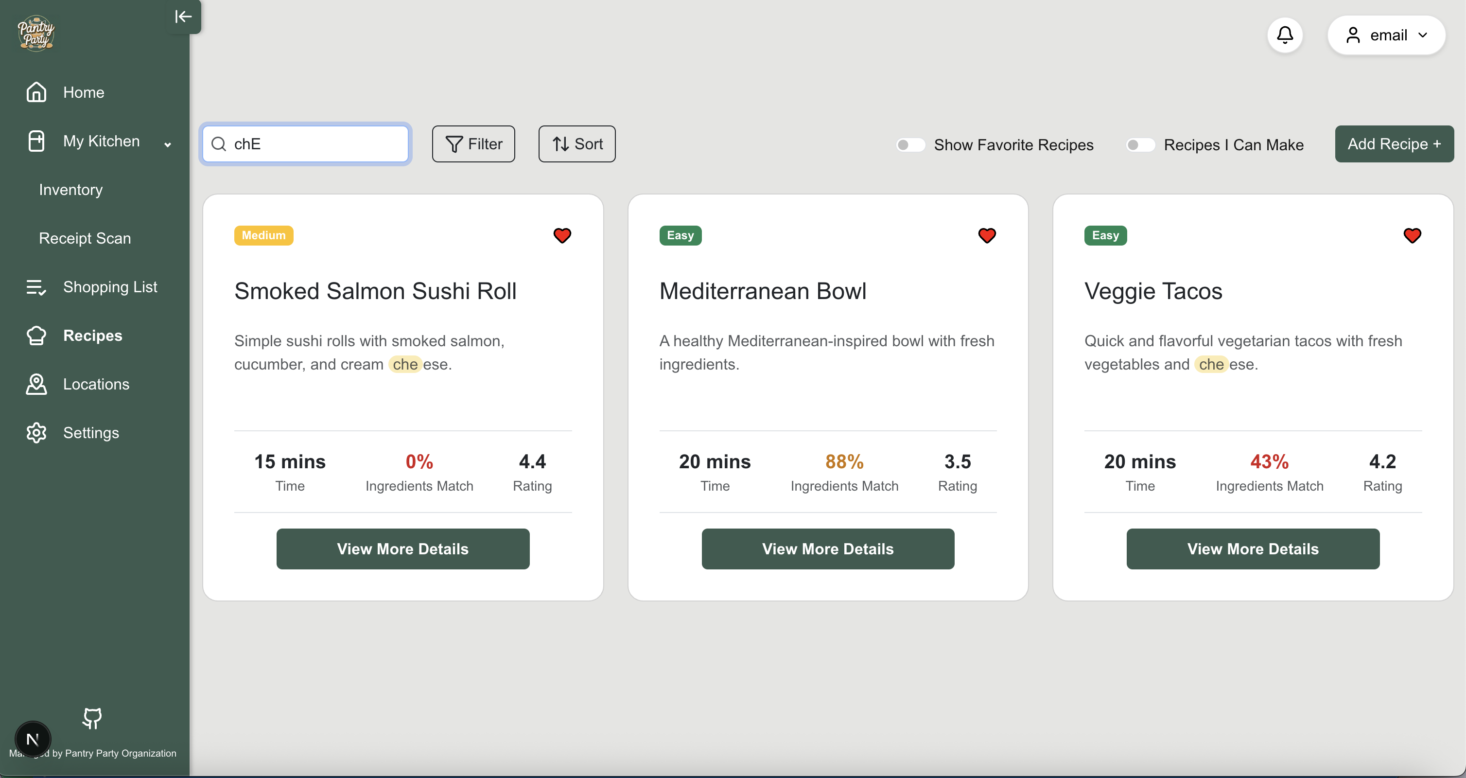The width and height of the screenshot is (1466, 778).
Task: Open Settings page
Action: click(91, 433)
